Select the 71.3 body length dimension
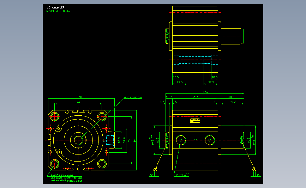 pyautogui.click(x=195, y=97)
